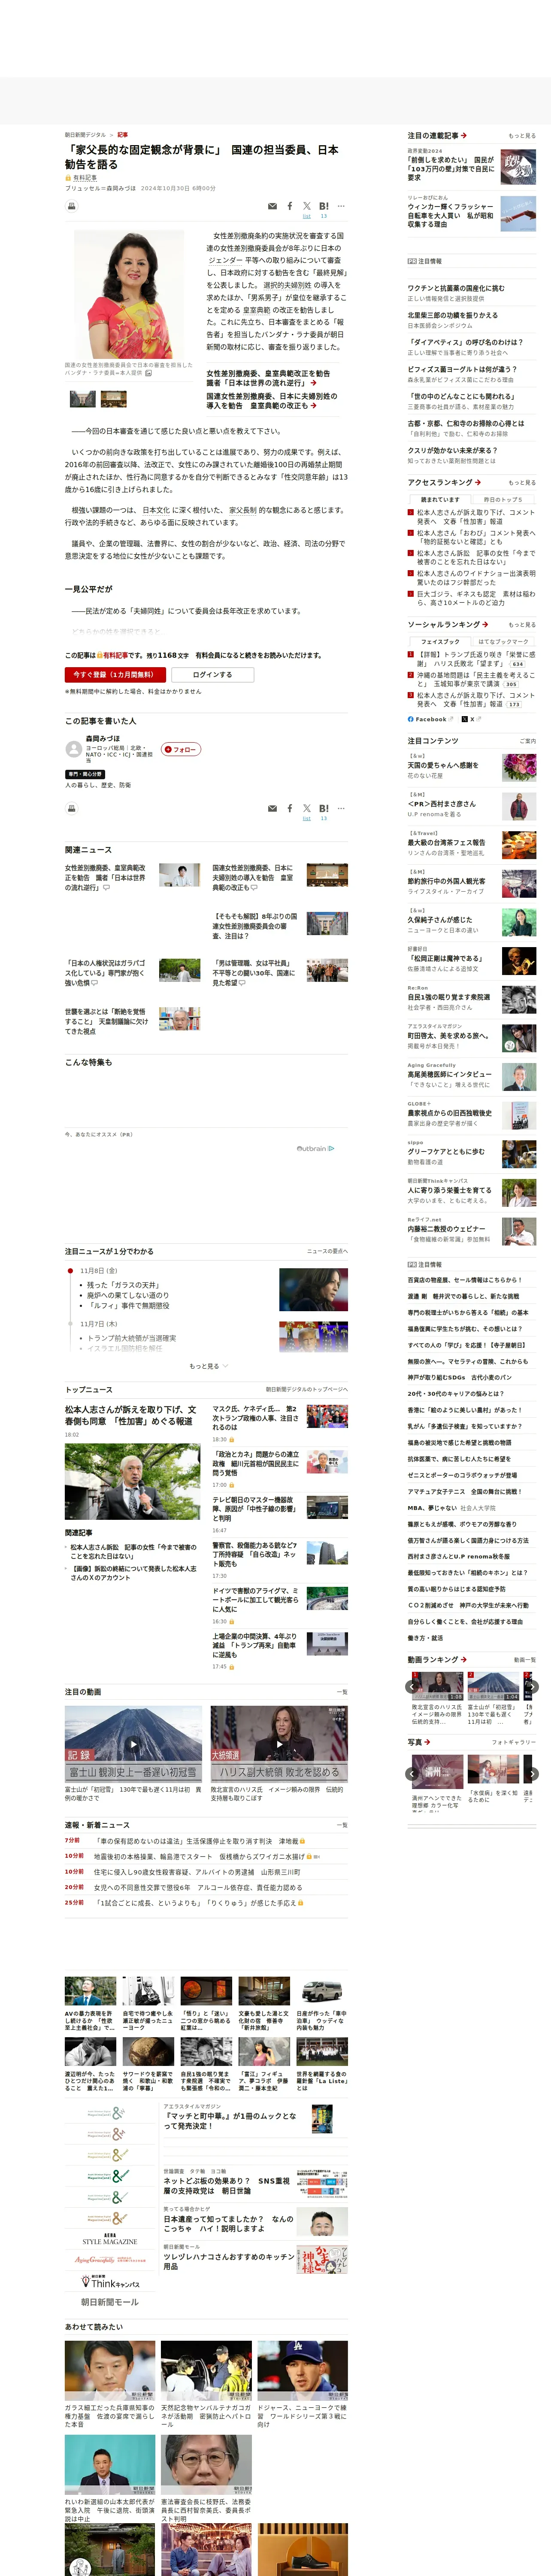
Task: Open list link under X share icon
Action: (x=307, y=216)
